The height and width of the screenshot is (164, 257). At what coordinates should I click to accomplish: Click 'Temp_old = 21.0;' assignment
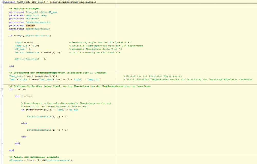pyautogui.click(x=27, y=46)
